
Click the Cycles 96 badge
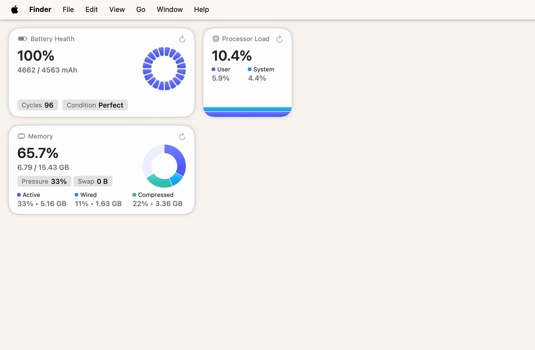(38, 105)
